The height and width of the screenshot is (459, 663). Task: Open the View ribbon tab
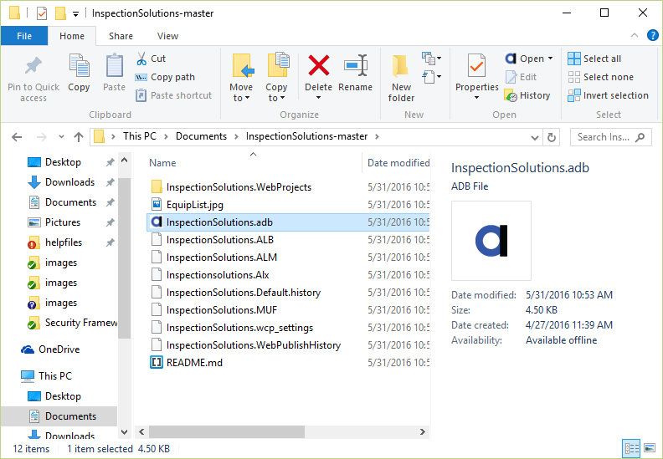click(x=167, y=36)
